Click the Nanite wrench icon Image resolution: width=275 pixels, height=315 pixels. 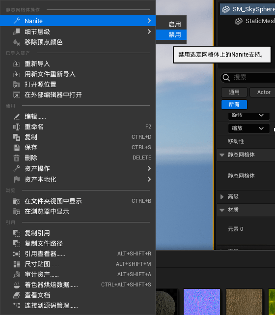tap(17, 21)
